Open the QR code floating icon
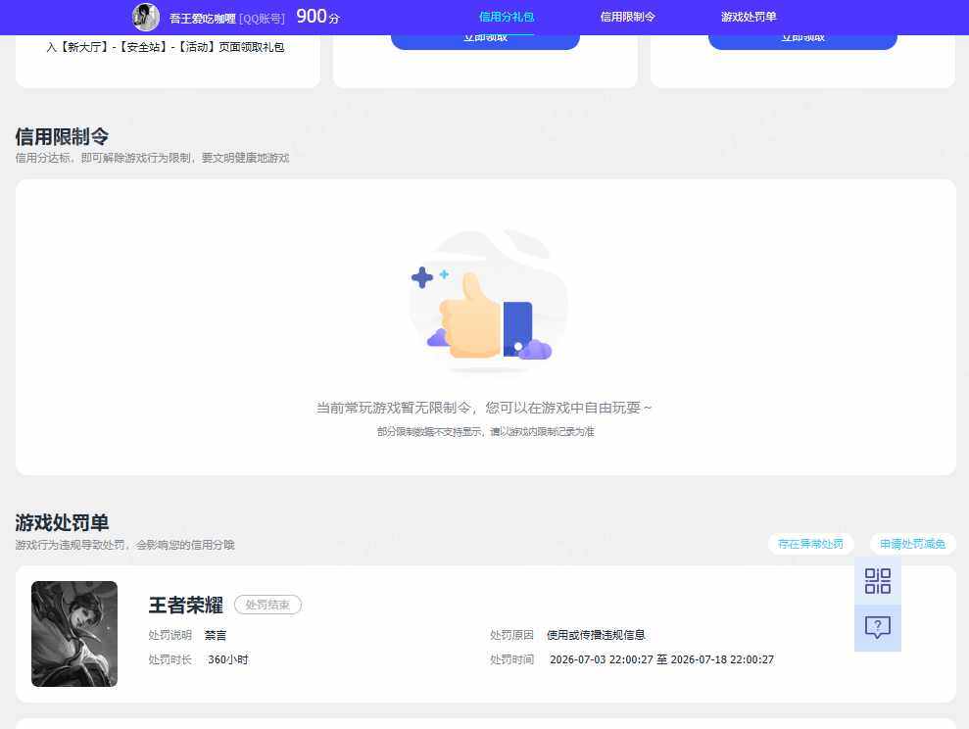 tap(878, 581)
